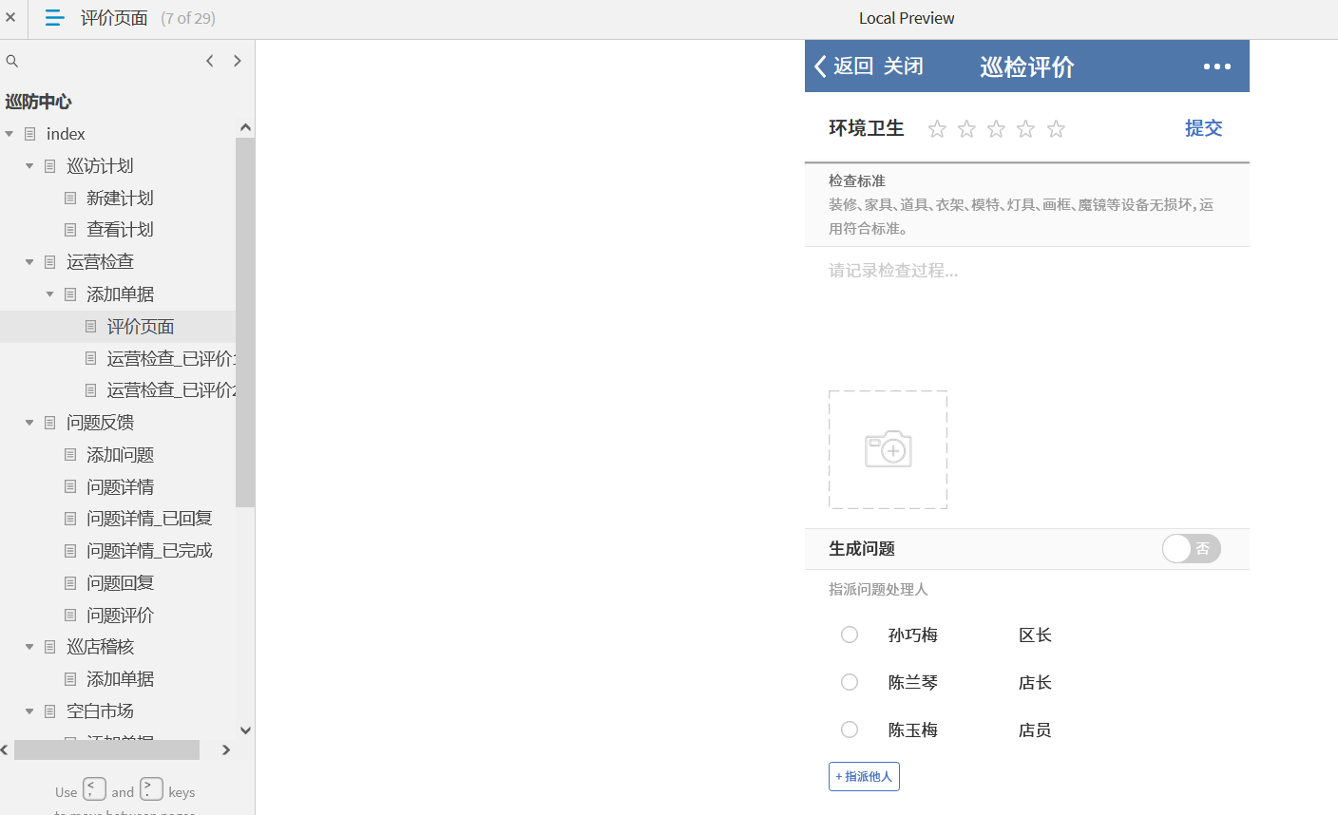1338x815 pixels.
Task: Close the sidebar with the X icon
Action: (10, 17)
